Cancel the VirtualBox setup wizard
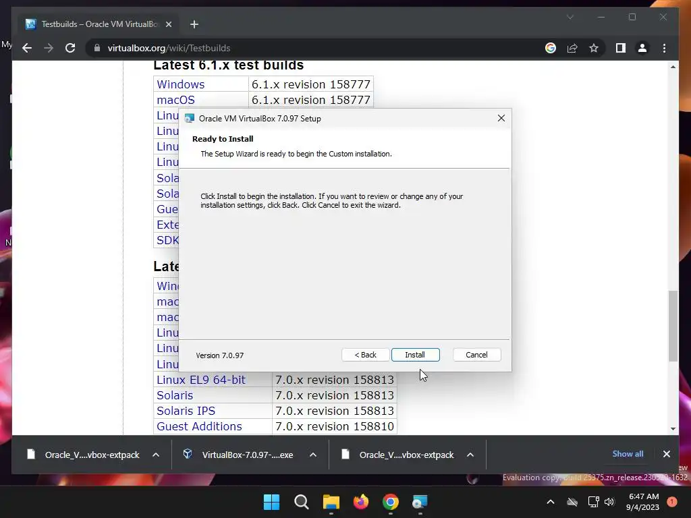 476,355
